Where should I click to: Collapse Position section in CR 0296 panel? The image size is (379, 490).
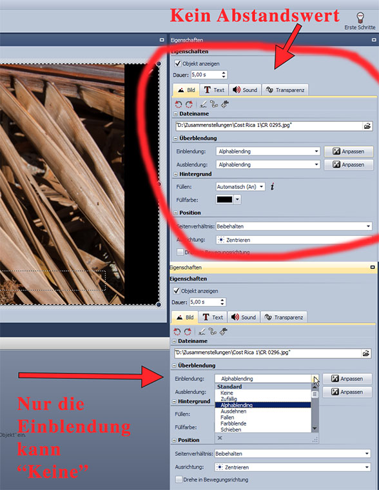[x=174, y=440]
